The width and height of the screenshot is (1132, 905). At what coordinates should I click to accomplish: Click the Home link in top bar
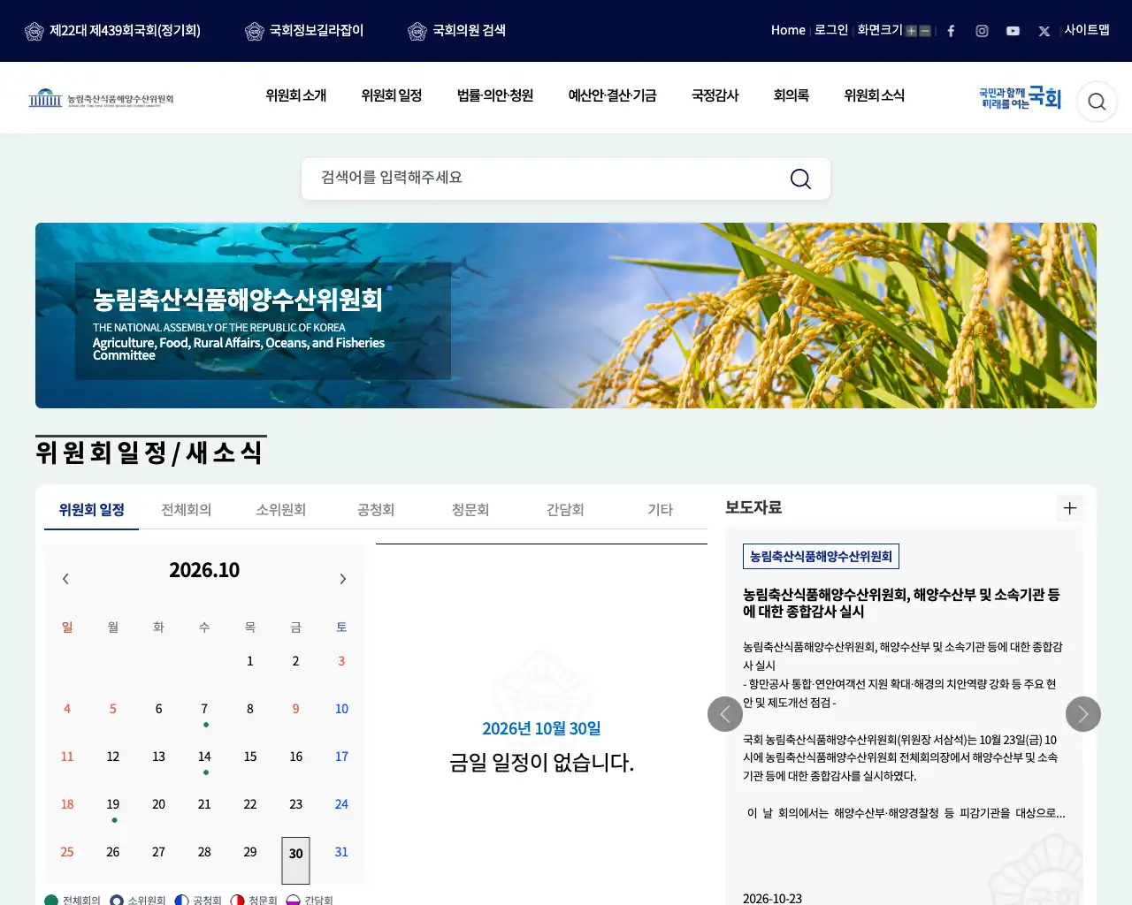(x=788, y=30)
